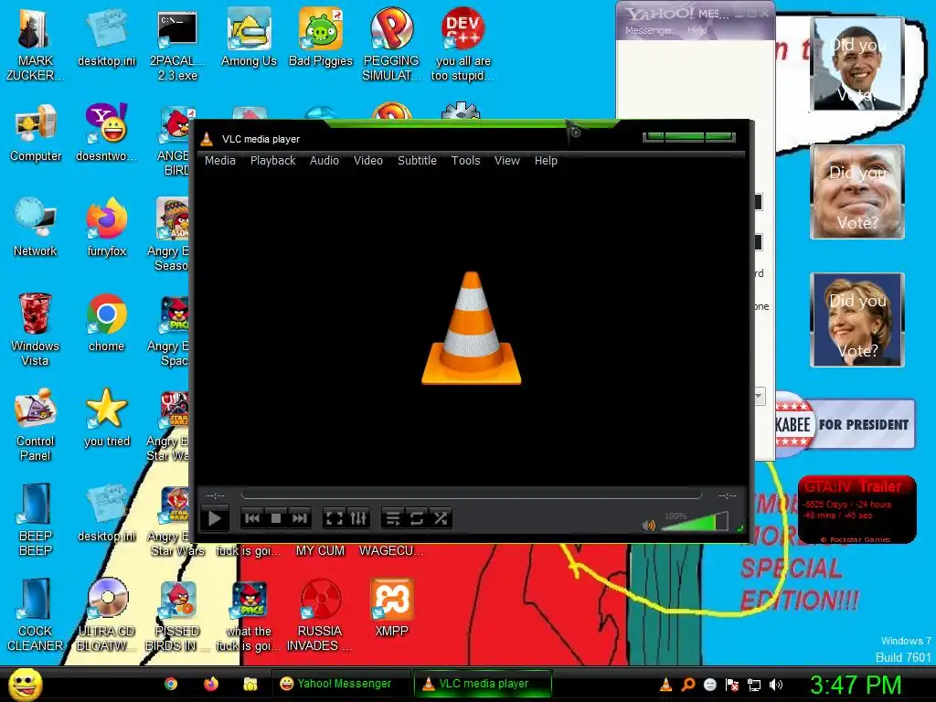936x702 pixels.
Task: Open the network tray icon
Action: click(x=754, y=685)
